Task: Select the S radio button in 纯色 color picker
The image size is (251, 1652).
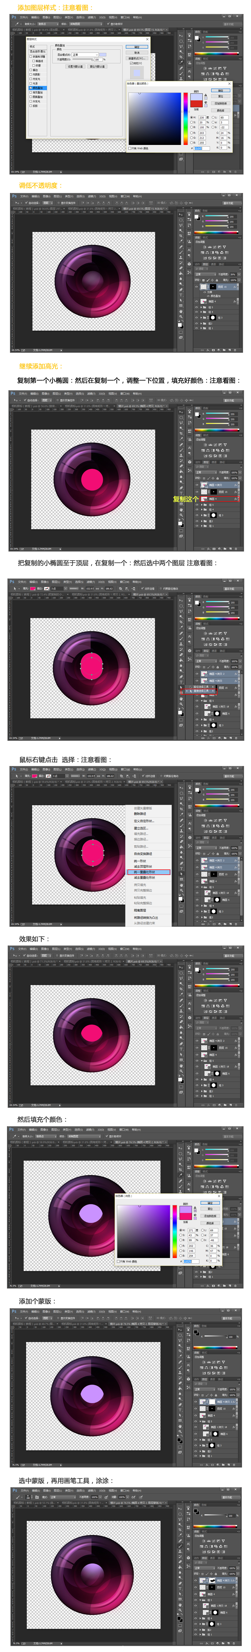Action: pos(180,1235)
